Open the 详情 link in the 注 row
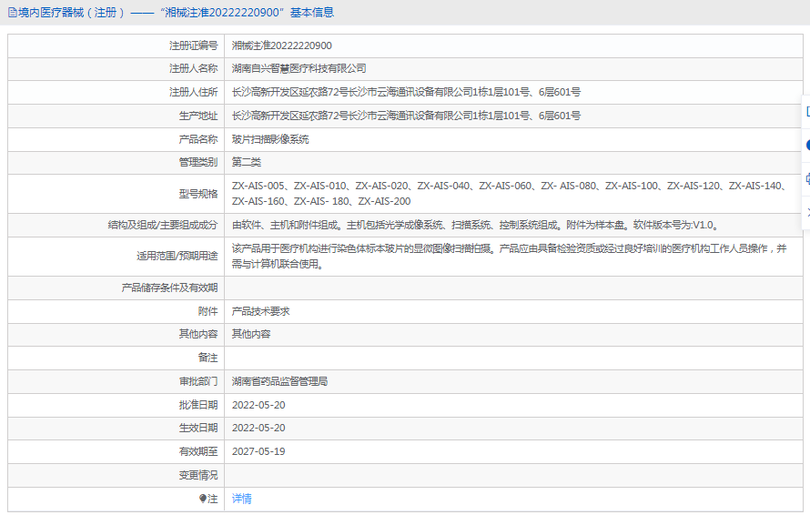 [x=241, y=499]
